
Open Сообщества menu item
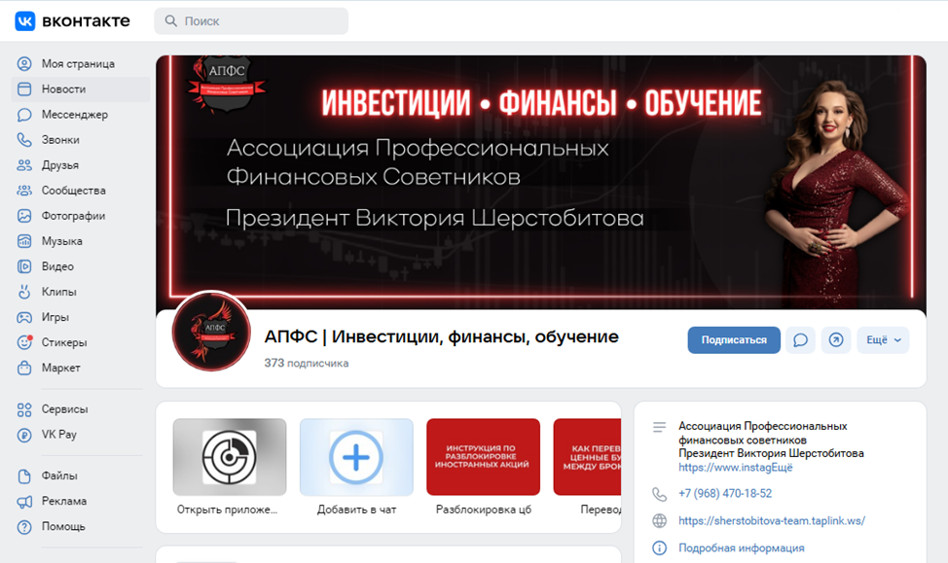[81, 191]
